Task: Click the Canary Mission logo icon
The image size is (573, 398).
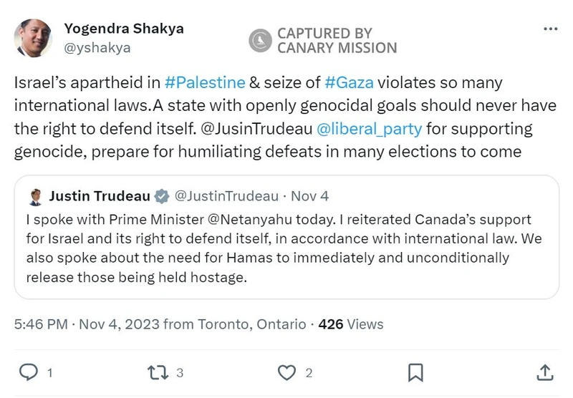Action: pyautogui.click(x=260, y=40)
